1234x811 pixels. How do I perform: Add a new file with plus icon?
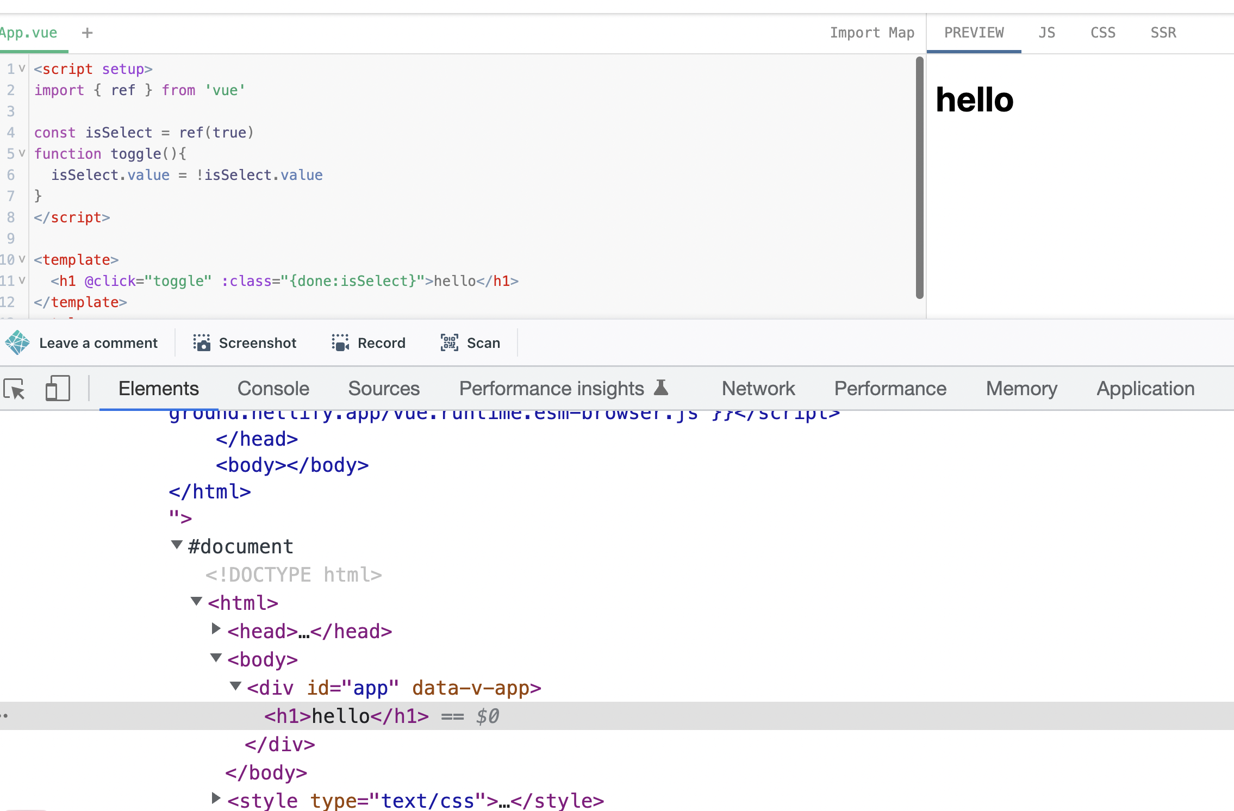tap(87, 33)
